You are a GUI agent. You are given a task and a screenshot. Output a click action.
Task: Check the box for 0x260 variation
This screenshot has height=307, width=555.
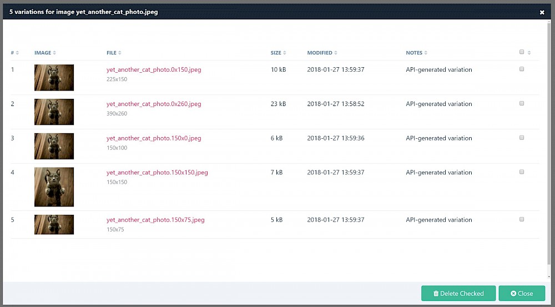(522, 104)
